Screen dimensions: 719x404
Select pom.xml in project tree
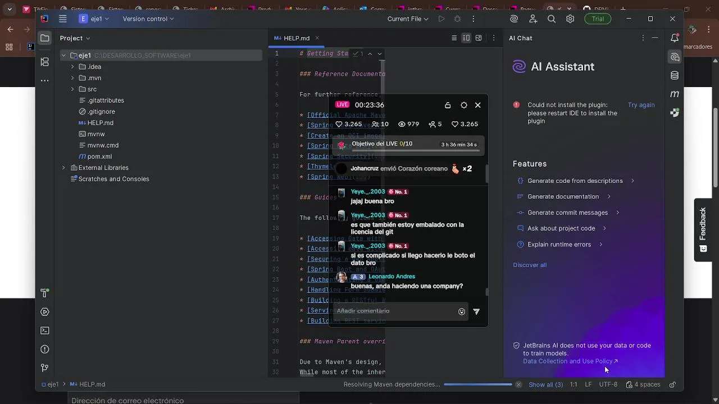(x=95, y=157)
